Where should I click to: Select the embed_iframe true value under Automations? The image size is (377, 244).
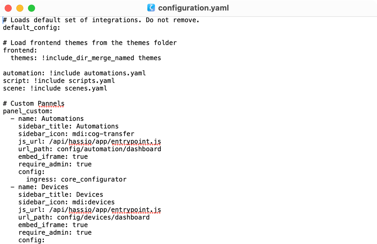tap(80, 156)
